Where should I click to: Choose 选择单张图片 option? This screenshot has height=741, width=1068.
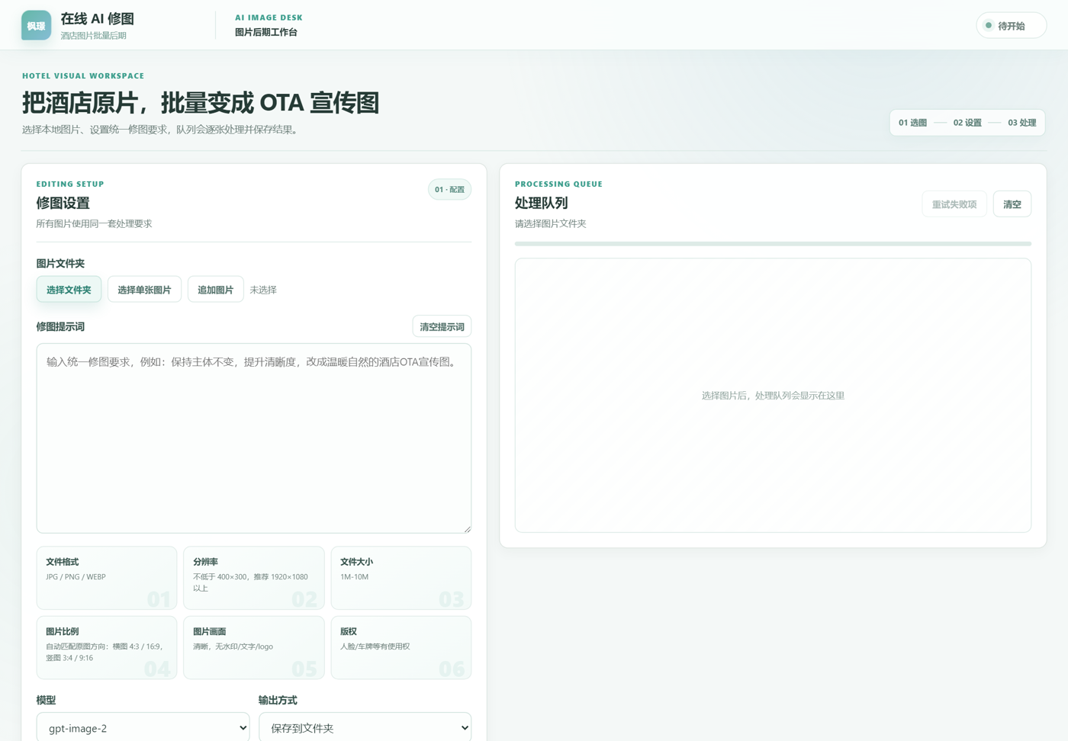[x=144, y=290]
